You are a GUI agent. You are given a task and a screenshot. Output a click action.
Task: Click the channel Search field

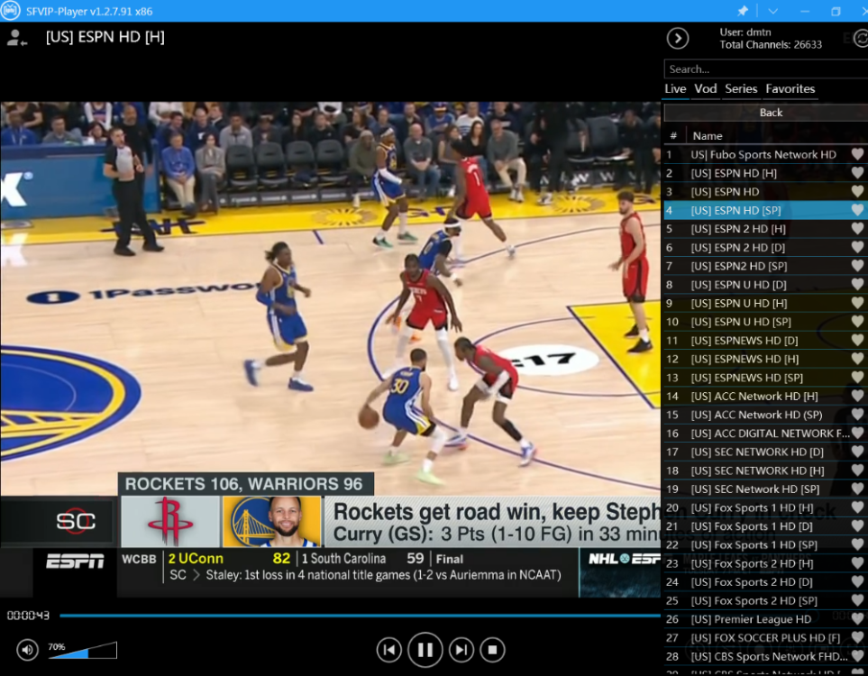pyautogui.click(x=765, y=69)
